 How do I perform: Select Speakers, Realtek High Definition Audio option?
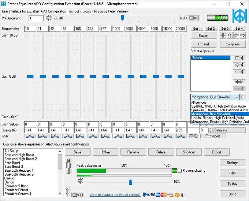(x=219, y=110)
